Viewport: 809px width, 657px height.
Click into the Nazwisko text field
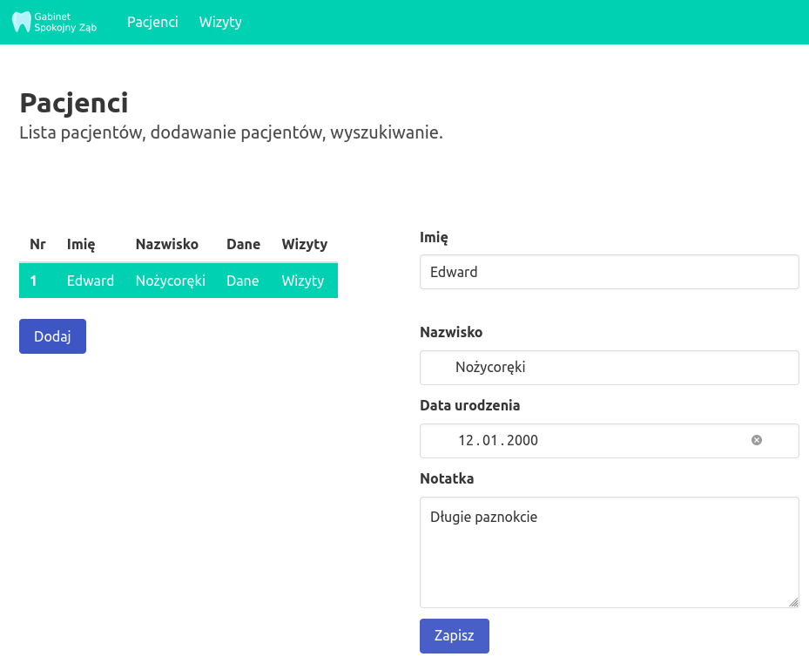[x=609, y=368]
